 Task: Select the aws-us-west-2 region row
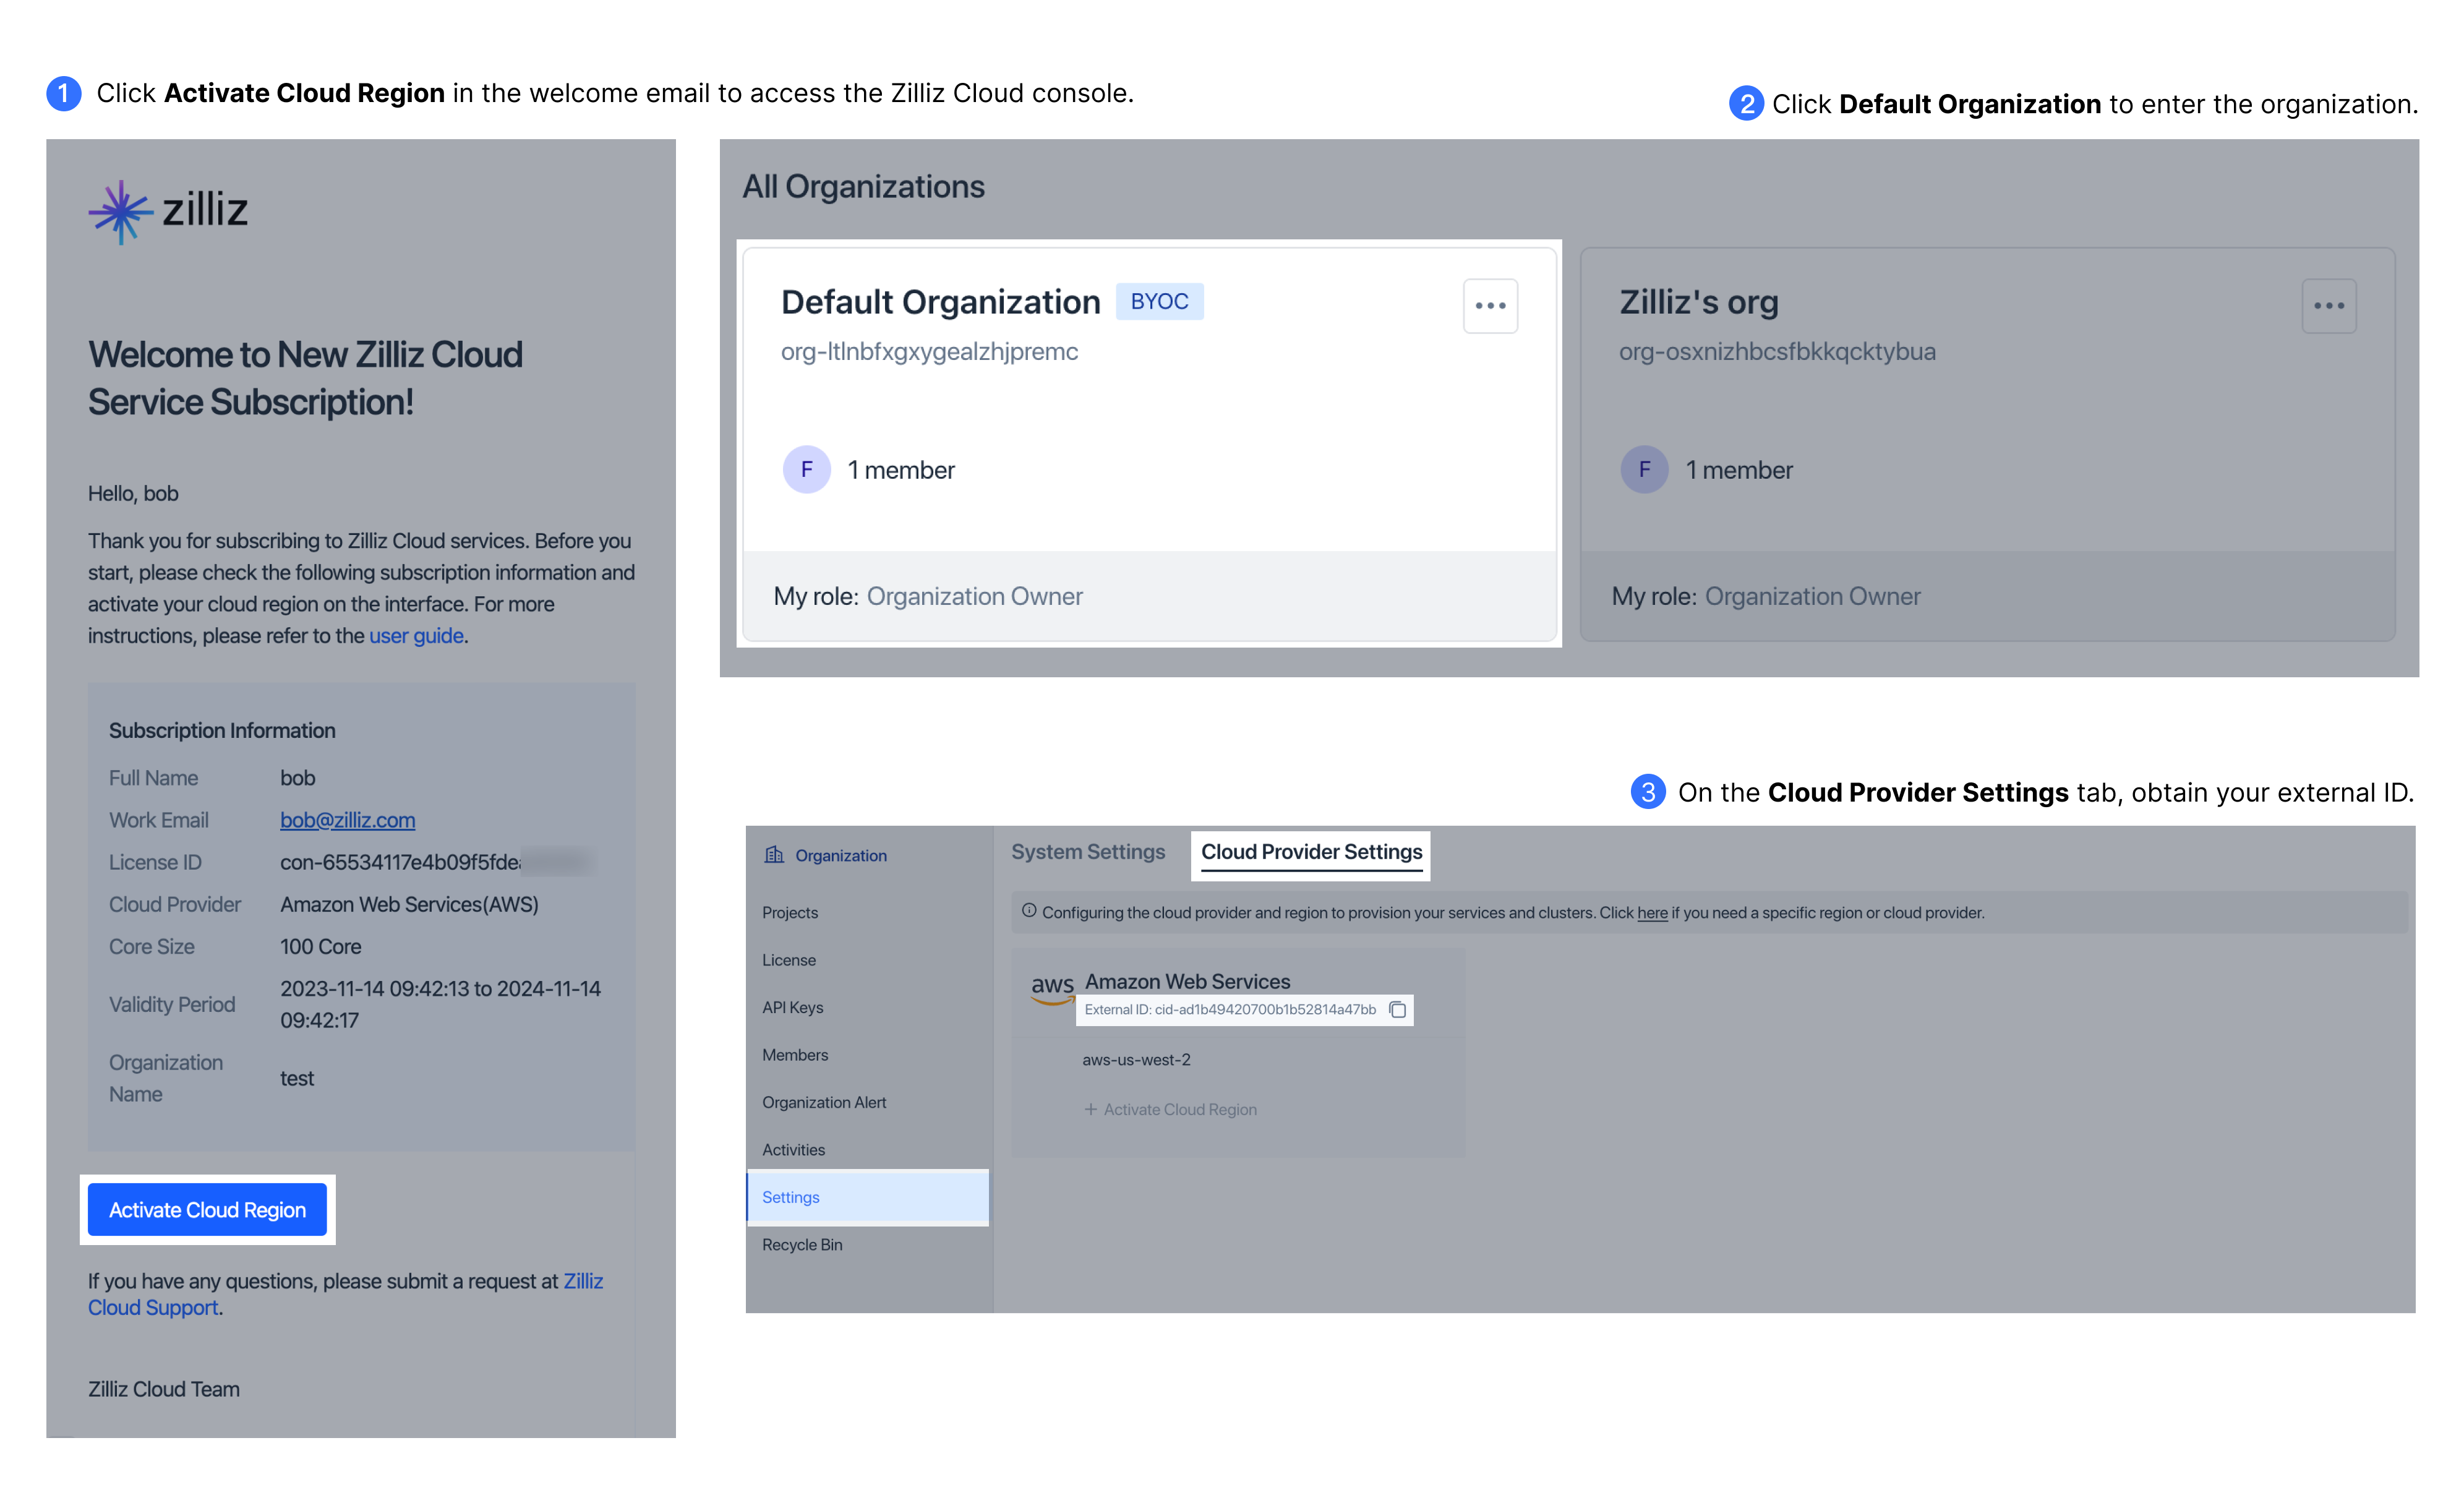1136,1059
